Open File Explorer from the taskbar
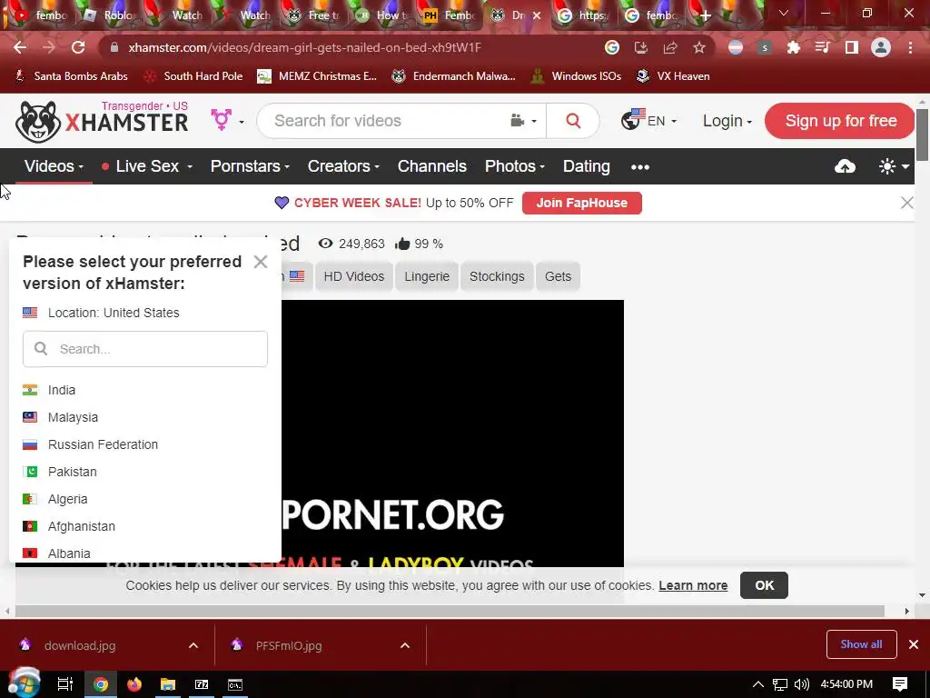The image size is (930, 698). [x=168, y=684]
